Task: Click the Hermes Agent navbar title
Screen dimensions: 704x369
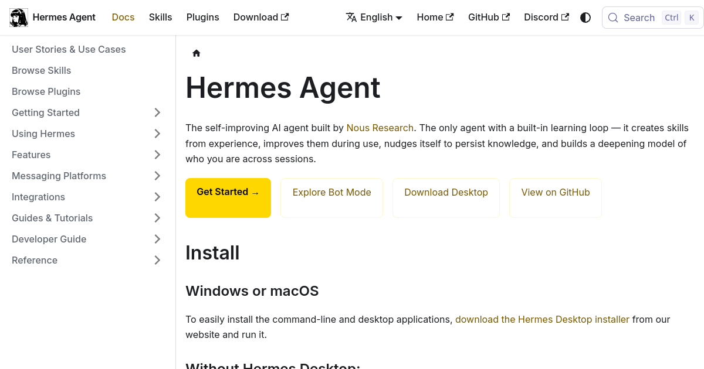Action: click(64, 18)
